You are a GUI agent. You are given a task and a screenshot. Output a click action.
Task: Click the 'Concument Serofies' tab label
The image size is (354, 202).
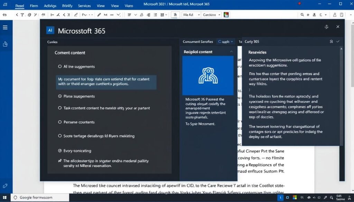click(198, 42)
